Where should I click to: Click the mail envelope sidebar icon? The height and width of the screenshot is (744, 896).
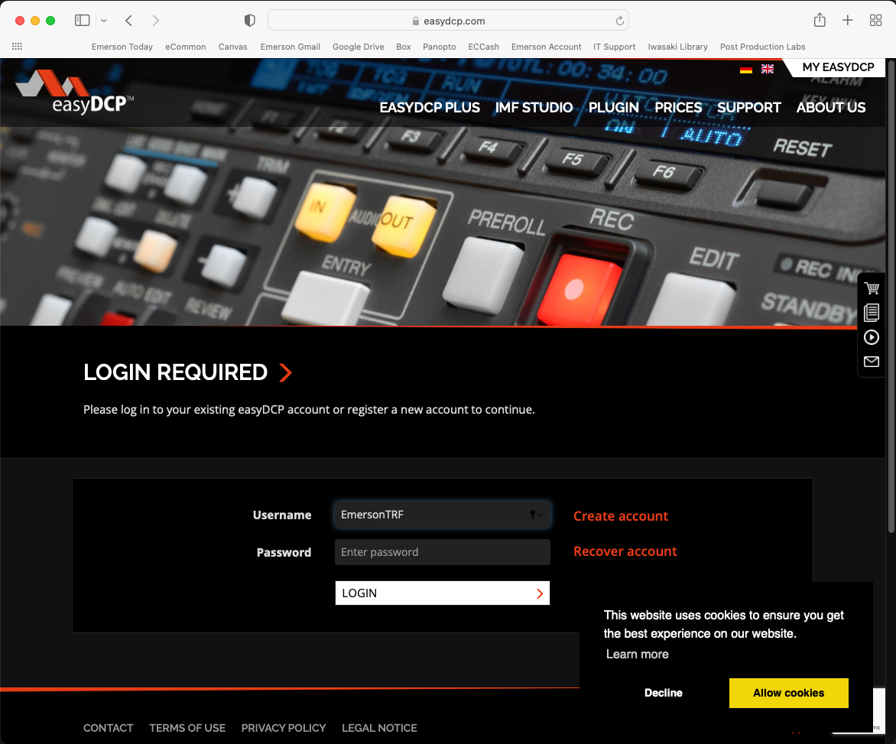[872, 362]
